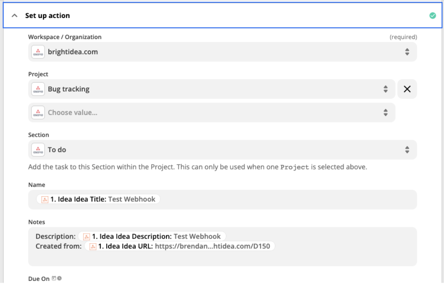Select the Idea Title: Test Webhook pill
The width and height of the screenshot is (444, 286).
coord(98,199)
